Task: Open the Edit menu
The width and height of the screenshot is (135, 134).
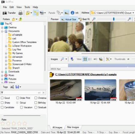Action: 12,7
